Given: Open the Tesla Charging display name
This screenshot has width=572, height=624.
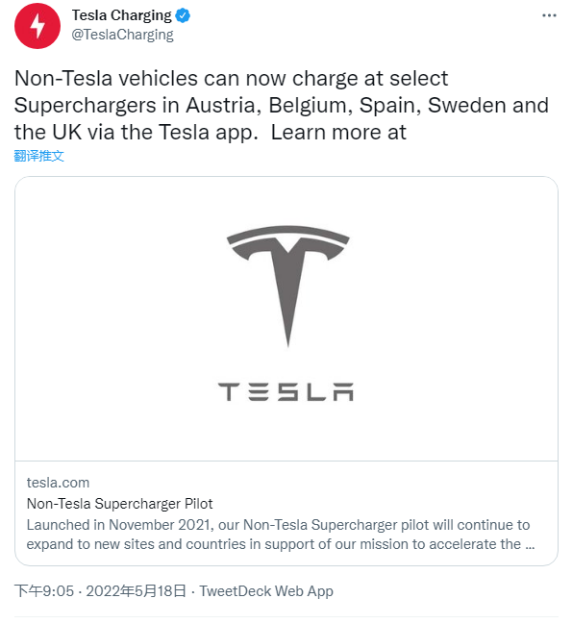Looking at the screenshot, I should click(x=122, y=15).
